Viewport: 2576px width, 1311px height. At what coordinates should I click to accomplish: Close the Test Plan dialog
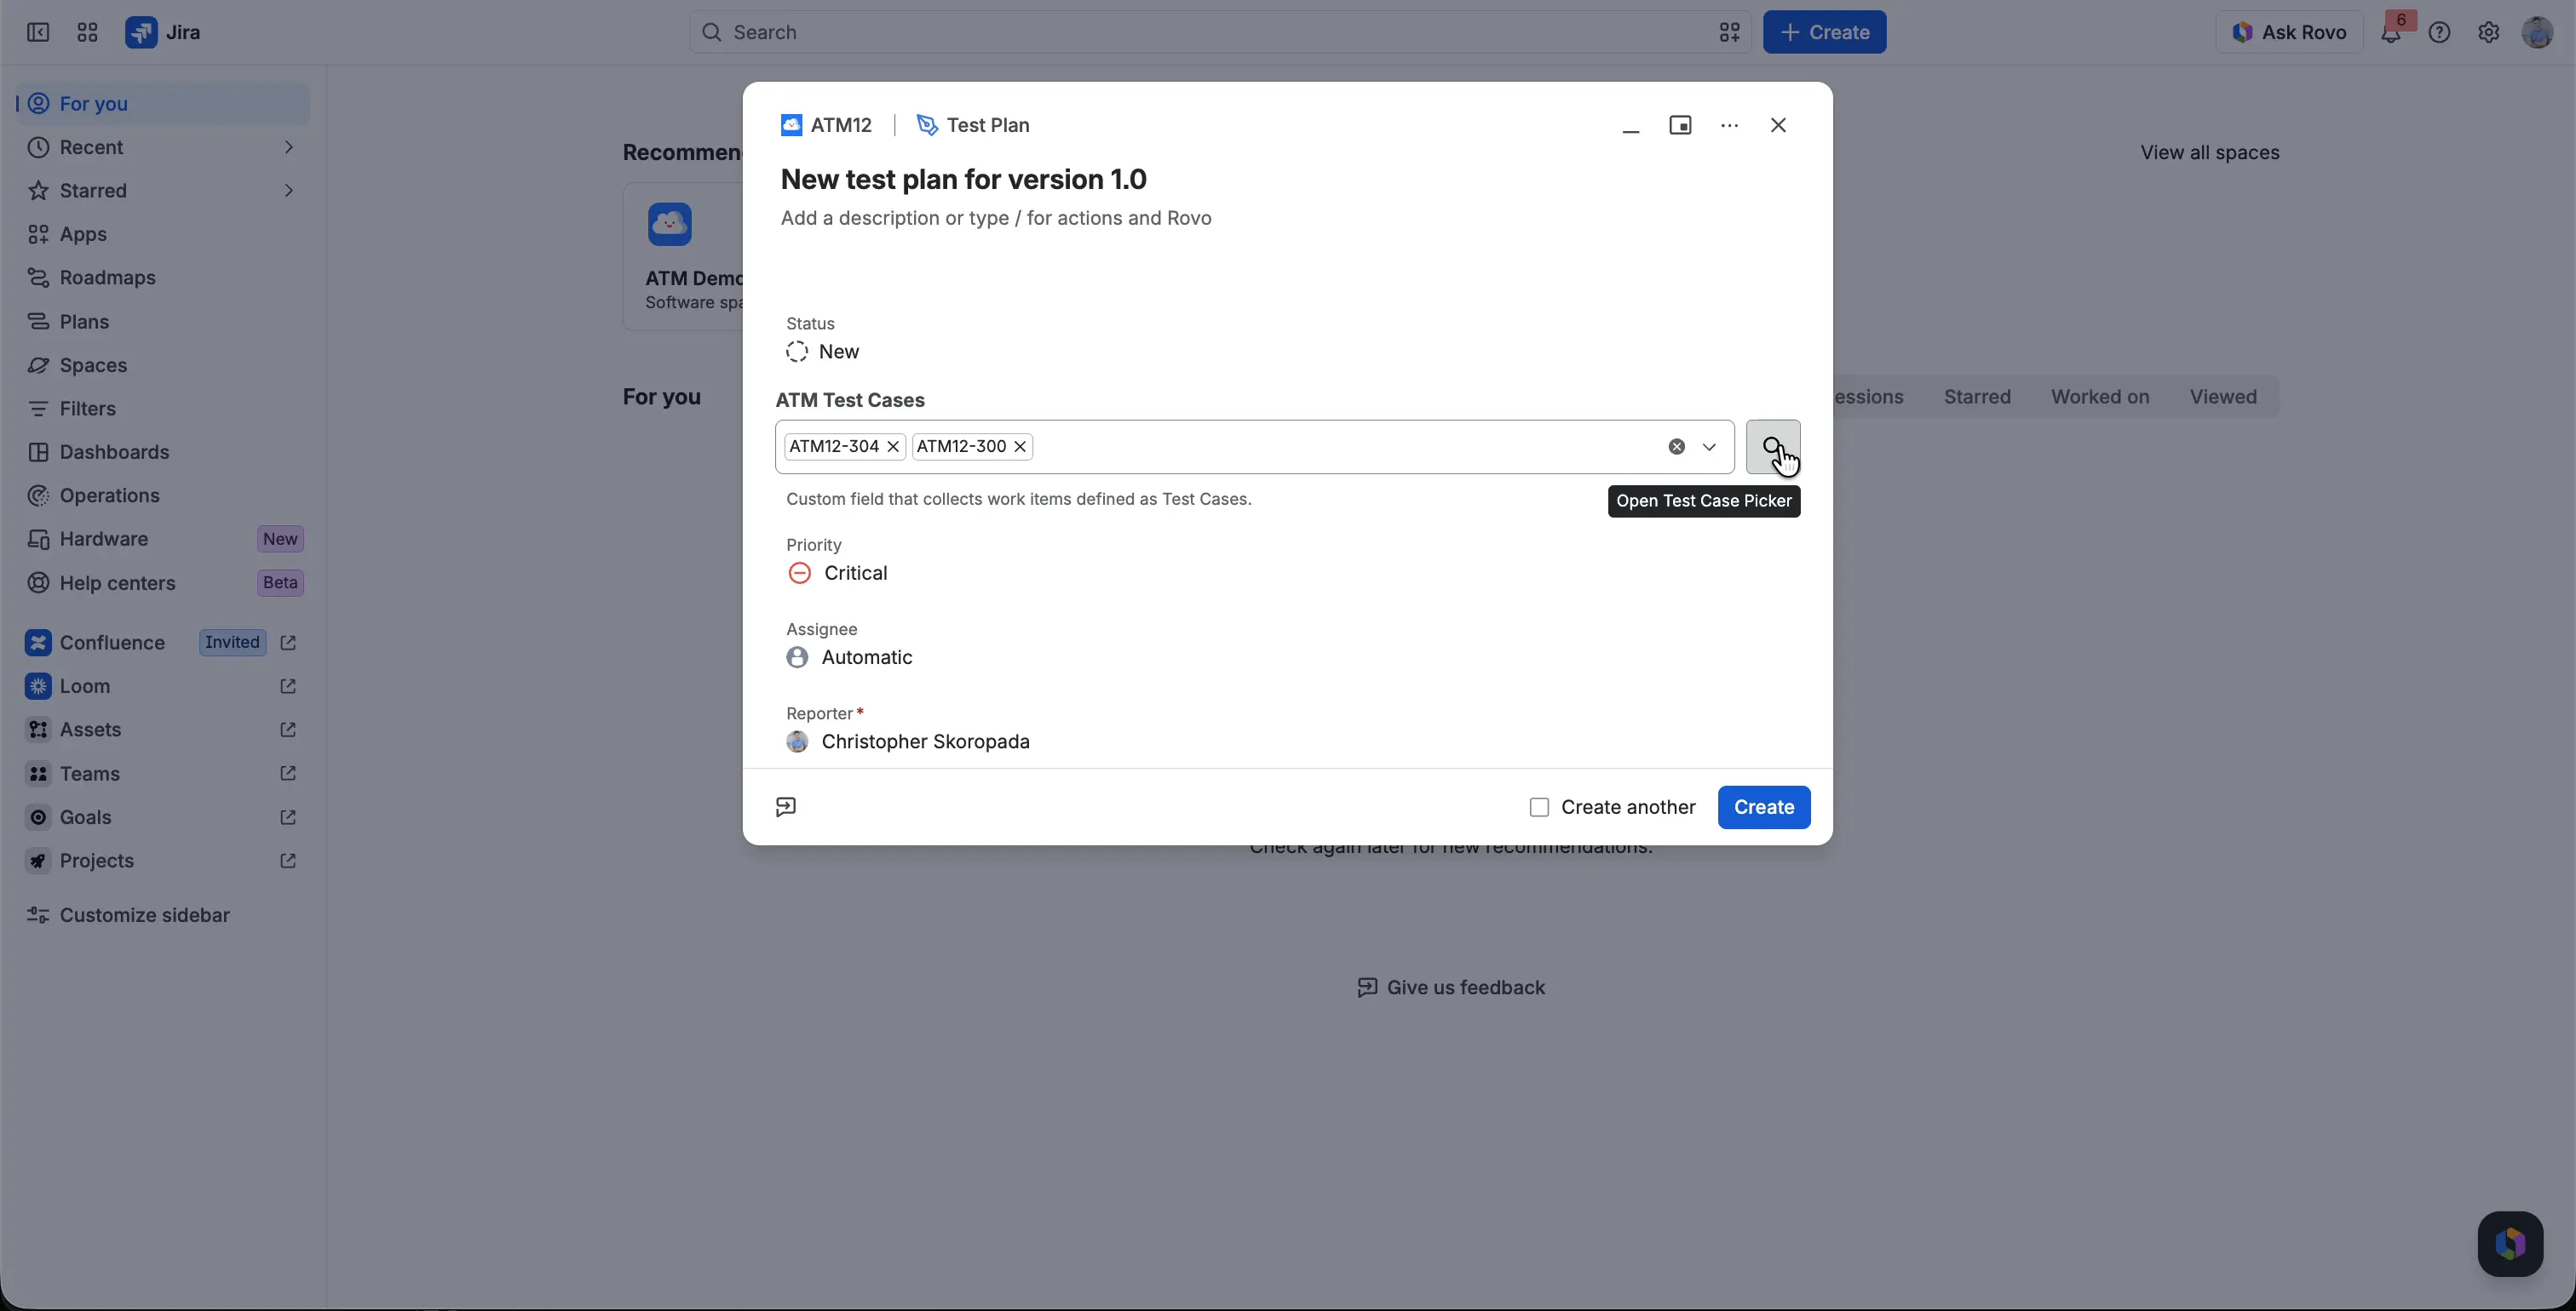(x=1778, y=125)
